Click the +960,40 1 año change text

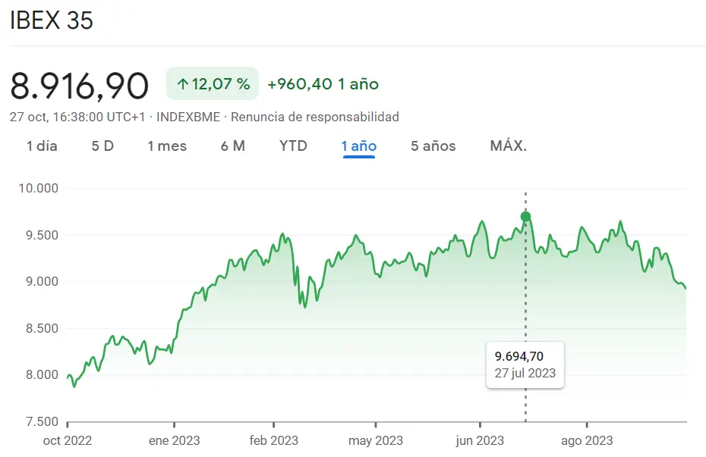pos(323,84)
